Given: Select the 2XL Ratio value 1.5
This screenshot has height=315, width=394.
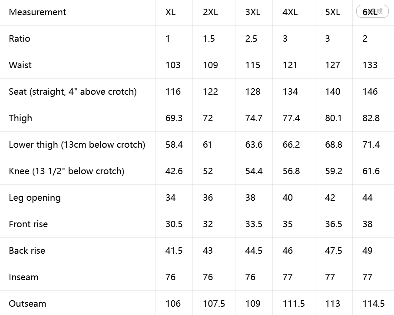Looking at the screenshot, I should click(x=209, y=39).
